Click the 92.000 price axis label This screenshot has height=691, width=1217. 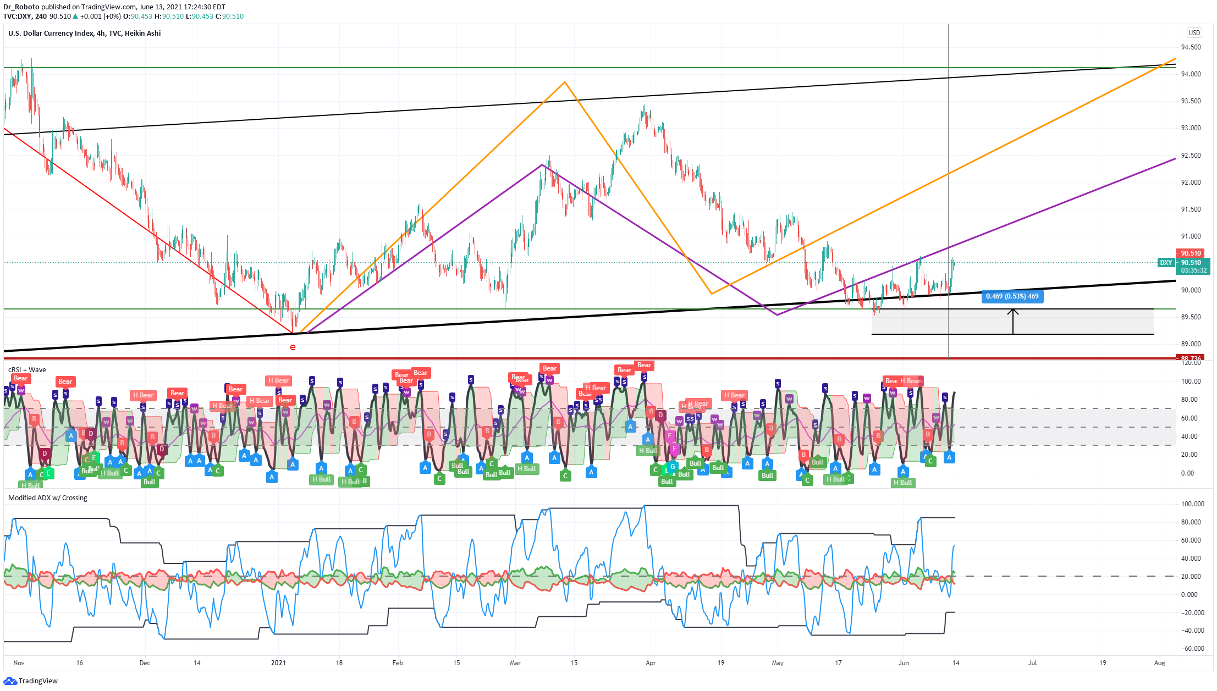tap(1191, 183)
